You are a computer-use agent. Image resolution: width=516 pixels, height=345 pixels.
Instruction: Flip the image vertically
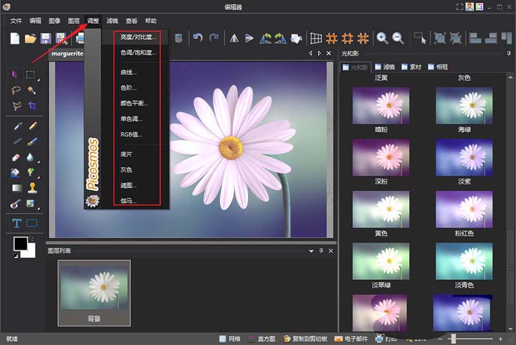pos(250,39)
